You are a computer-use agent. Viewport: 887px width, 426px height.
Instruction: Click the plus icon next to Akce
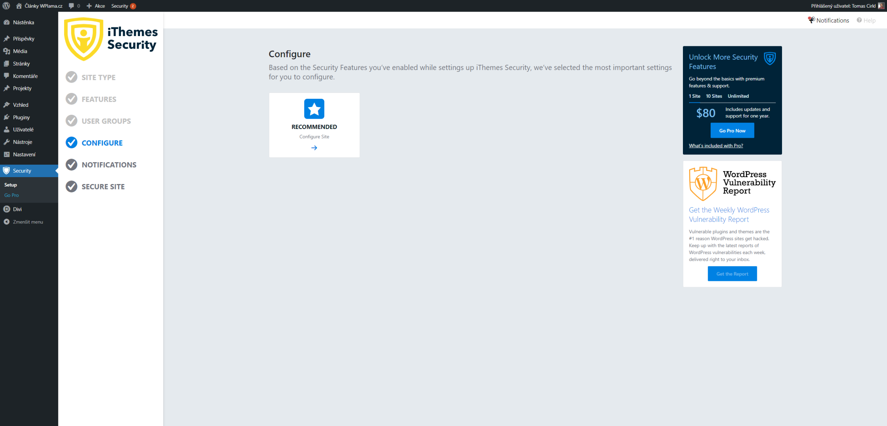coord(89,6)
